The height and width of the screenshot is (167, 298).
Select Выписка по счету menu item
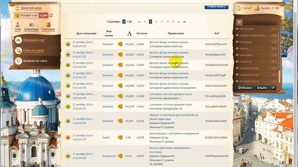coord(35,61)
